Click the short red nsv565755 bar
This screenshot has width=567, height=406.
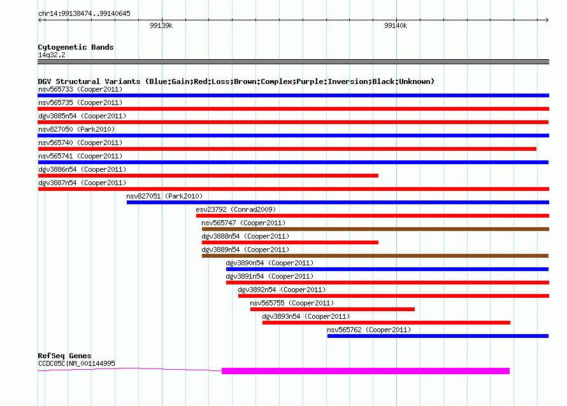click(333, 309)
